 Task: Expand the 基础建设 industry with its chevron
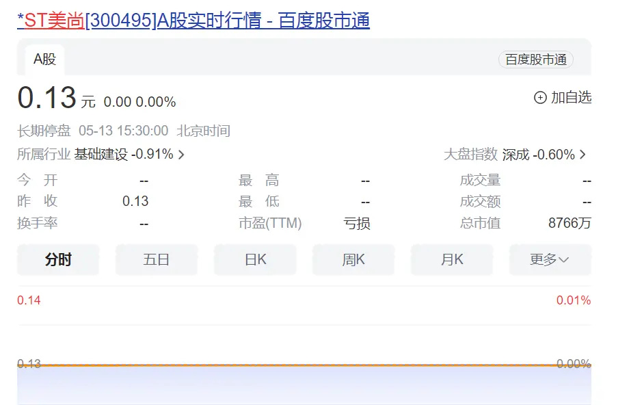tap(180, 155)
